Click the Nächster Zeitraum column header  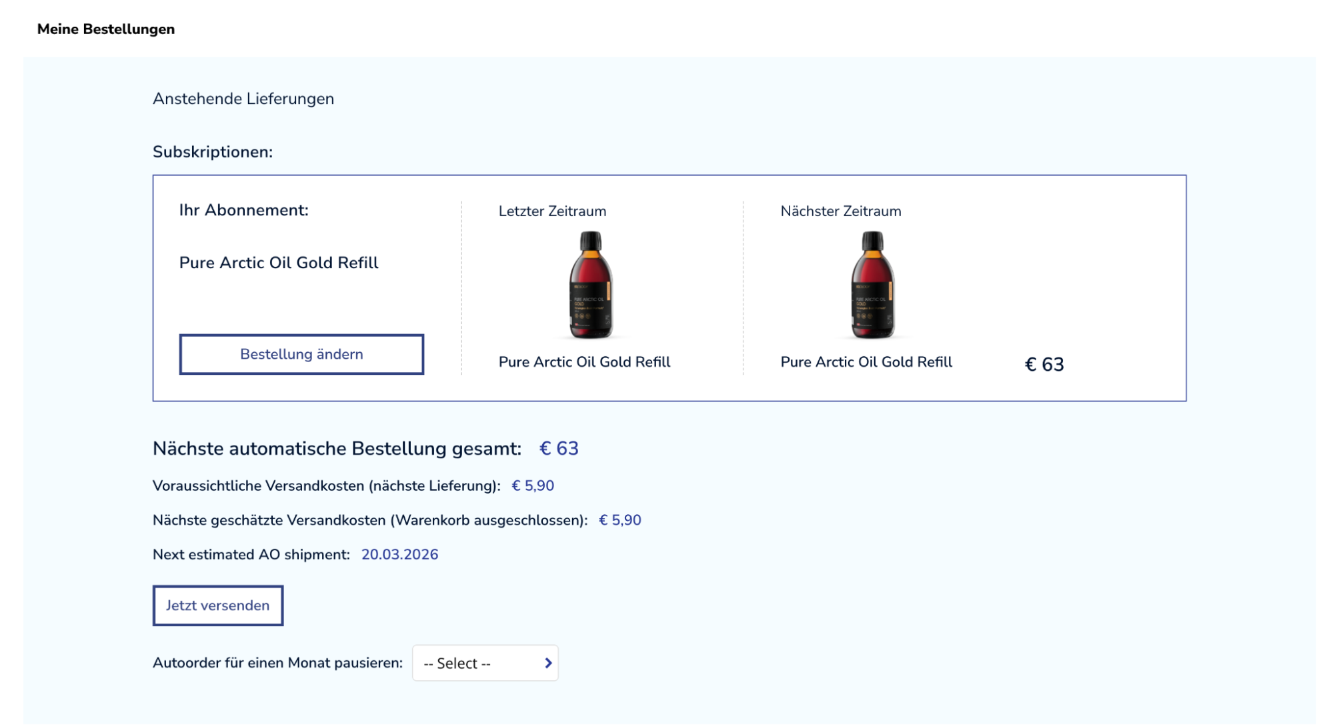[x=840, y=211]
